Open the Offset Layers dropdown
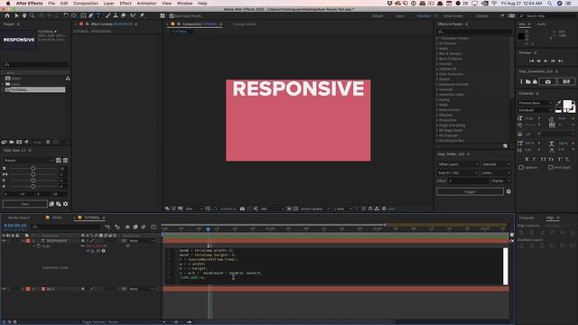Screen dimensions: 578x325 458,164
